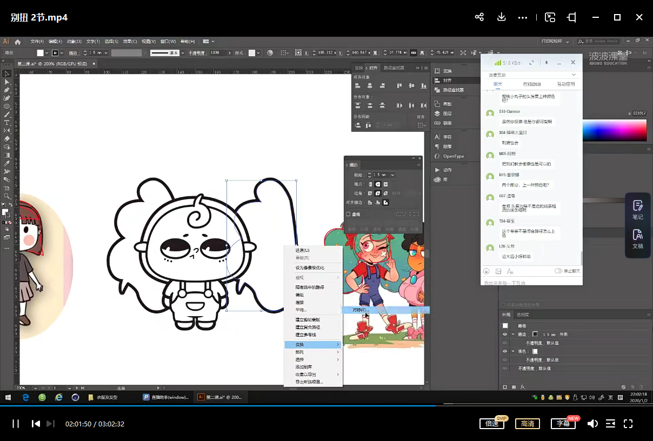Select the Eraser tool
Image resolution: width=653 pixels, height=441 pixels.
tap(7, 138)
